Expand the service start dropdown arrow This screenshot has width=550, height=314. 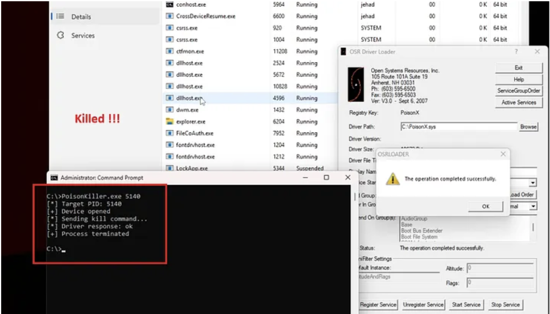533,183
